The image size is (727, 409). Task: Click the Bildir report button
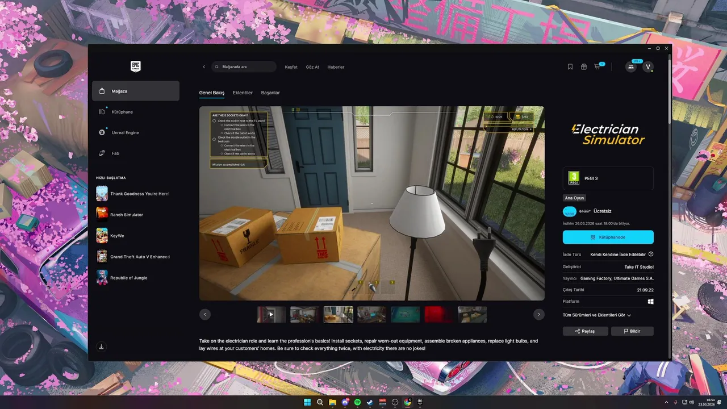[632, 331]
